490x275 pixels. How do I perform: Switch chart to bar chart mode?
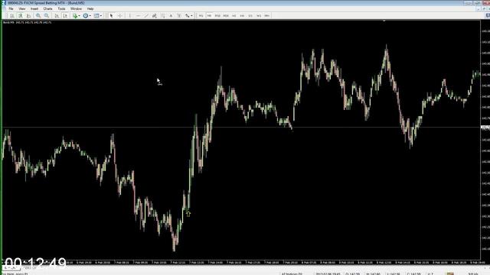[x=12, y=15]
